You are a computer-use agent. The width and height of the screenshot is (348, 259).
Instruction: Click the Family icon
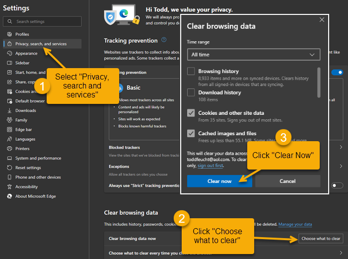pos(9,120)
